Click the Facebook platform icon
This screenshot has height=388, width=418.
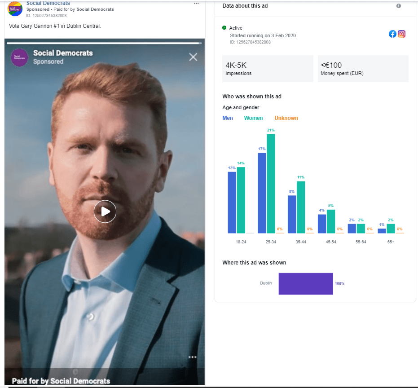click(x=392, y=34)
